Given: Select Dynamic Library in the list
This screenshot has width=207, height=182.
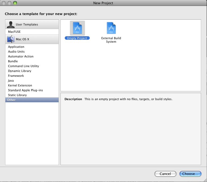Looking at the screenshot, I should coord(20,71).
